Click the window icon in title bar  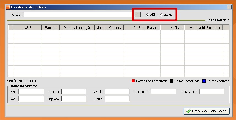pos(8,7)
